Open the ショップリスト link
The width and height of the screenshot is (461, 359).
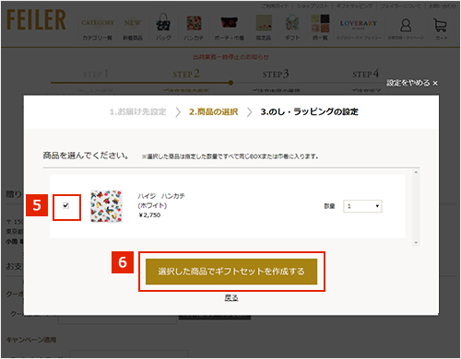pos(313,6)
